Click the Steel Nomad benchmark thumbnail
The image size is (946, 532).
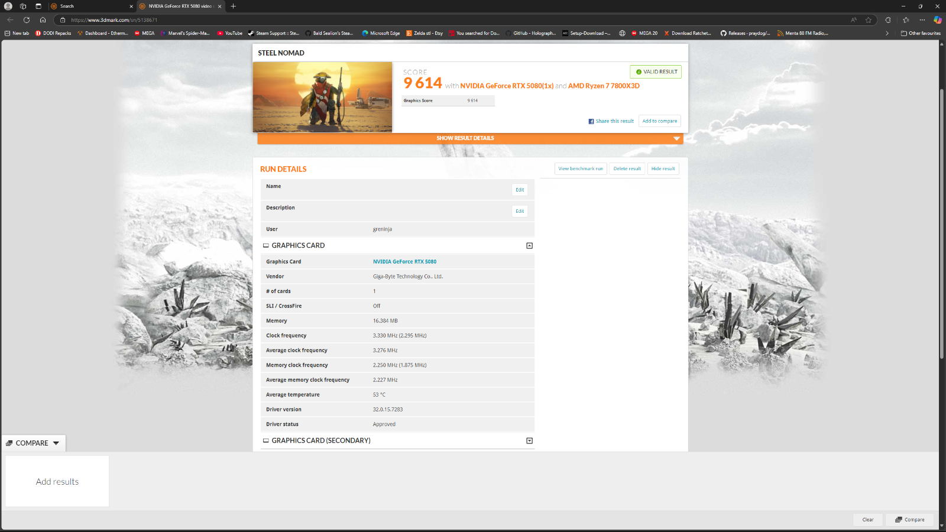(322, 97)
